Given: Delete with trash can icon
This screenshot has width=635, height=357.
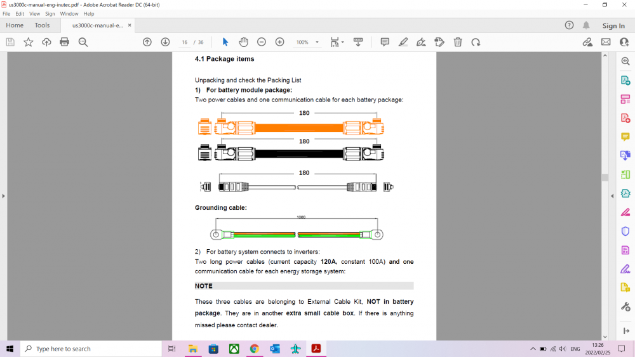Looking at the screenshot, I should (458, 42).
